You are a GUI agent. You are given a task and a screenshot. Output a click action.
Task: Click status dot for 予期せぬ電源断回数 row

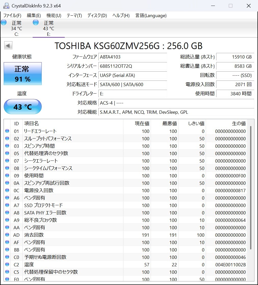click(7, 257)
